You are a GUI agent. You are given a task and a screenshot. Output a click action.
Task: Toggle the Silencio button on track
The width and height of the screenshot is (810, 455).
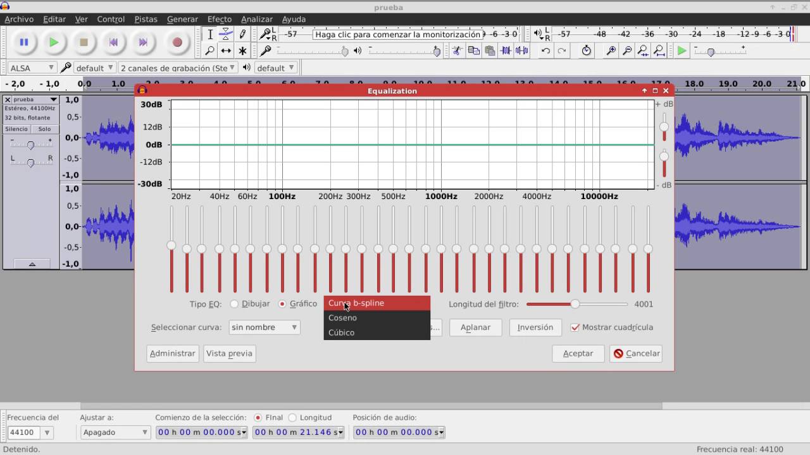(16, 129)
